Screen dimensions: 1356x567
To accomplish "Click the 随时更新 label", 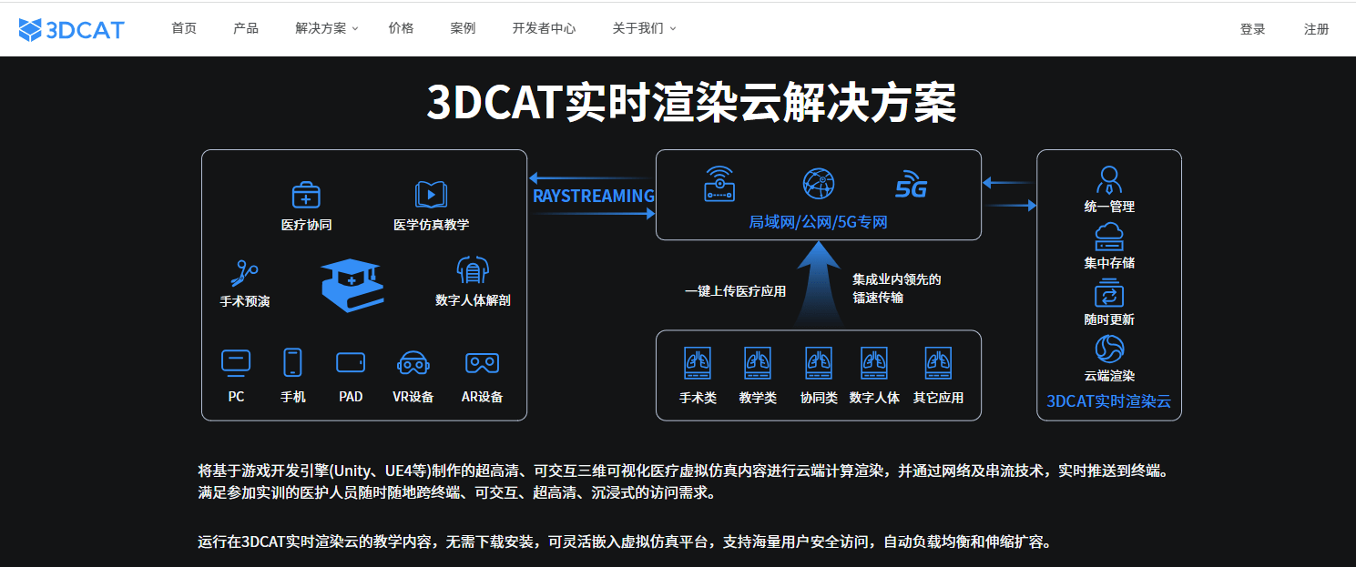I will [1109, 319].
